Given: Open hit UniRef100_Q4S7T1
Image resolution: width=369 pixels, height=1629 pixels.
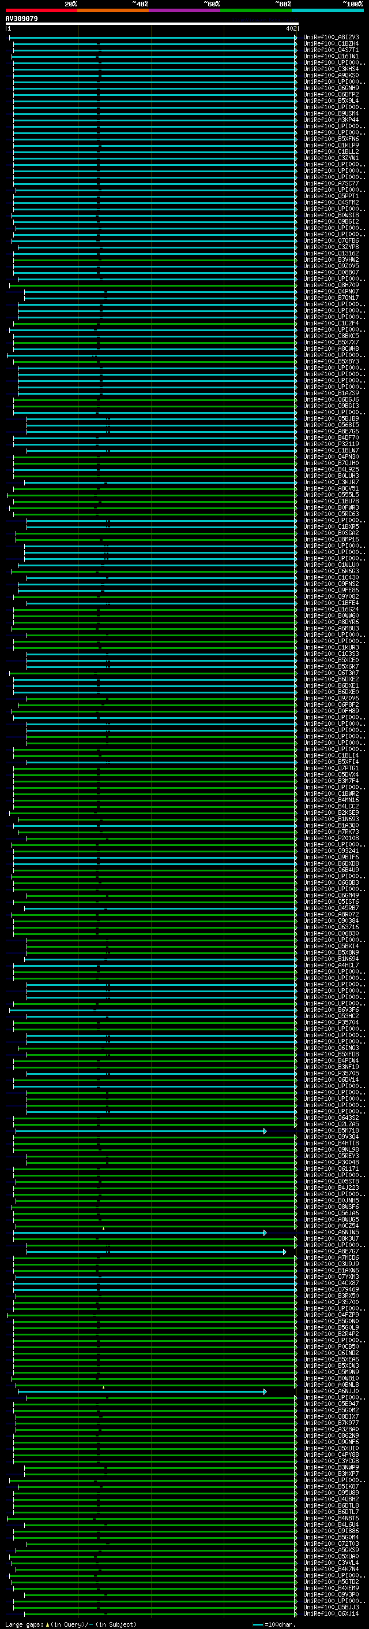Looking at the screenshot, I should coord(330,50).
